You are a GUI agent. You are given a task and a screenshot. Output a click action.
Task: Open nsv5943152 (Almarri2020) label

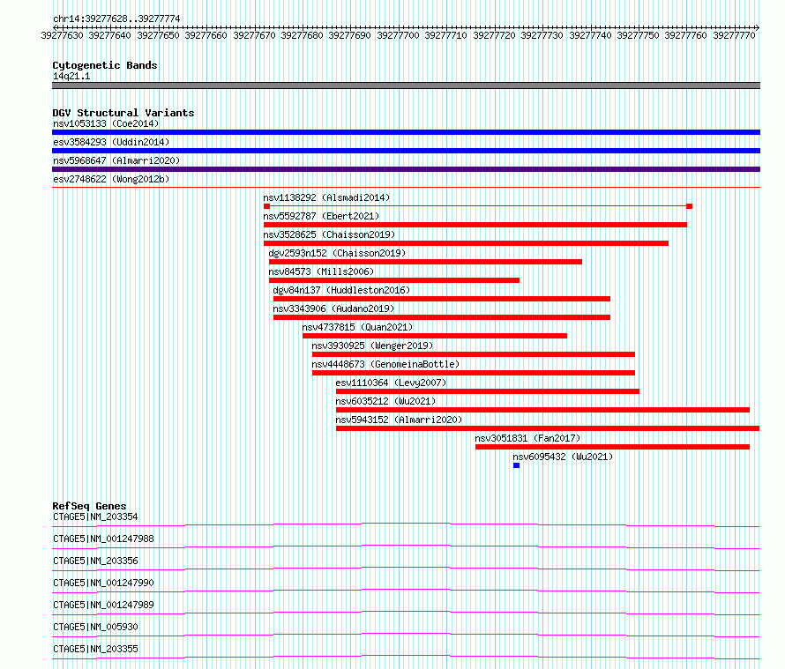pyautogui.click(x=399, y=420)
